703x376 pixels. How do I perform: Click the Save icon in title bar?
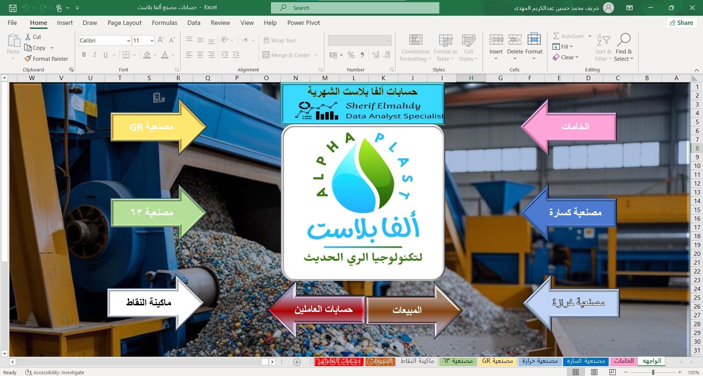coord(12,8)
